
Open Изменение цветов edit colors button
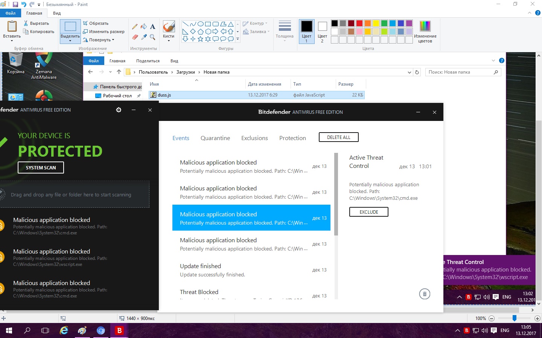point(425,32)
